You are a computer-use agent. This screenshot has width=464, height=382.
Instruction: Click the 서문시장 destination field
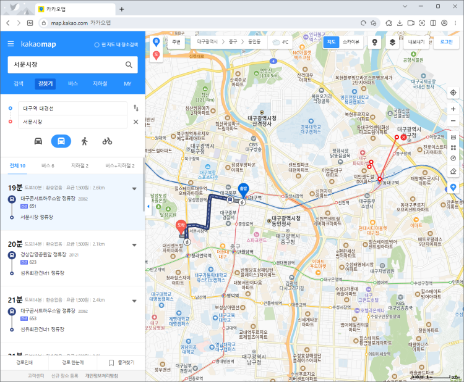(72, 122)
